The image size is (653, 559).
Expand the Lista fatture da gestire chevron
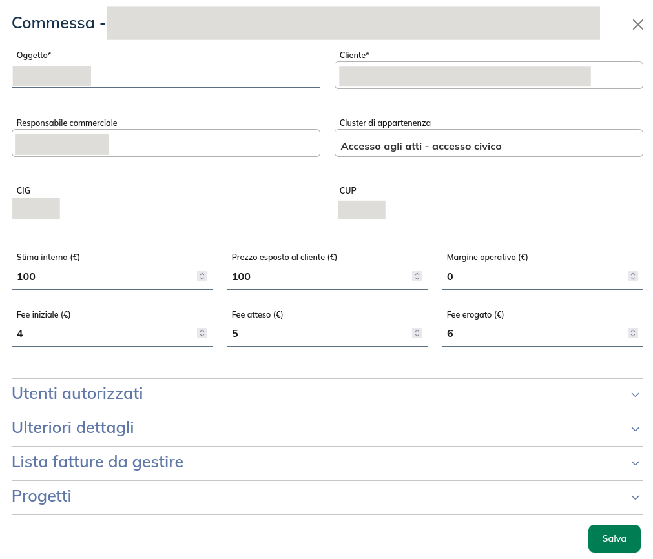point(635,463)
